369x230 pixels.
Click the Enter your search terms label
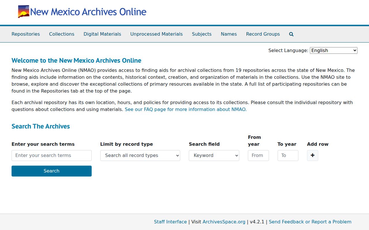point(43,144)
